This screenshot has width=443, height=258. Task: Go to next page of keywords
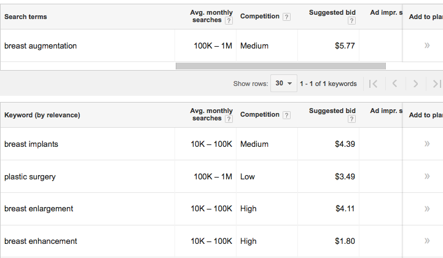[x=415, y=84]
